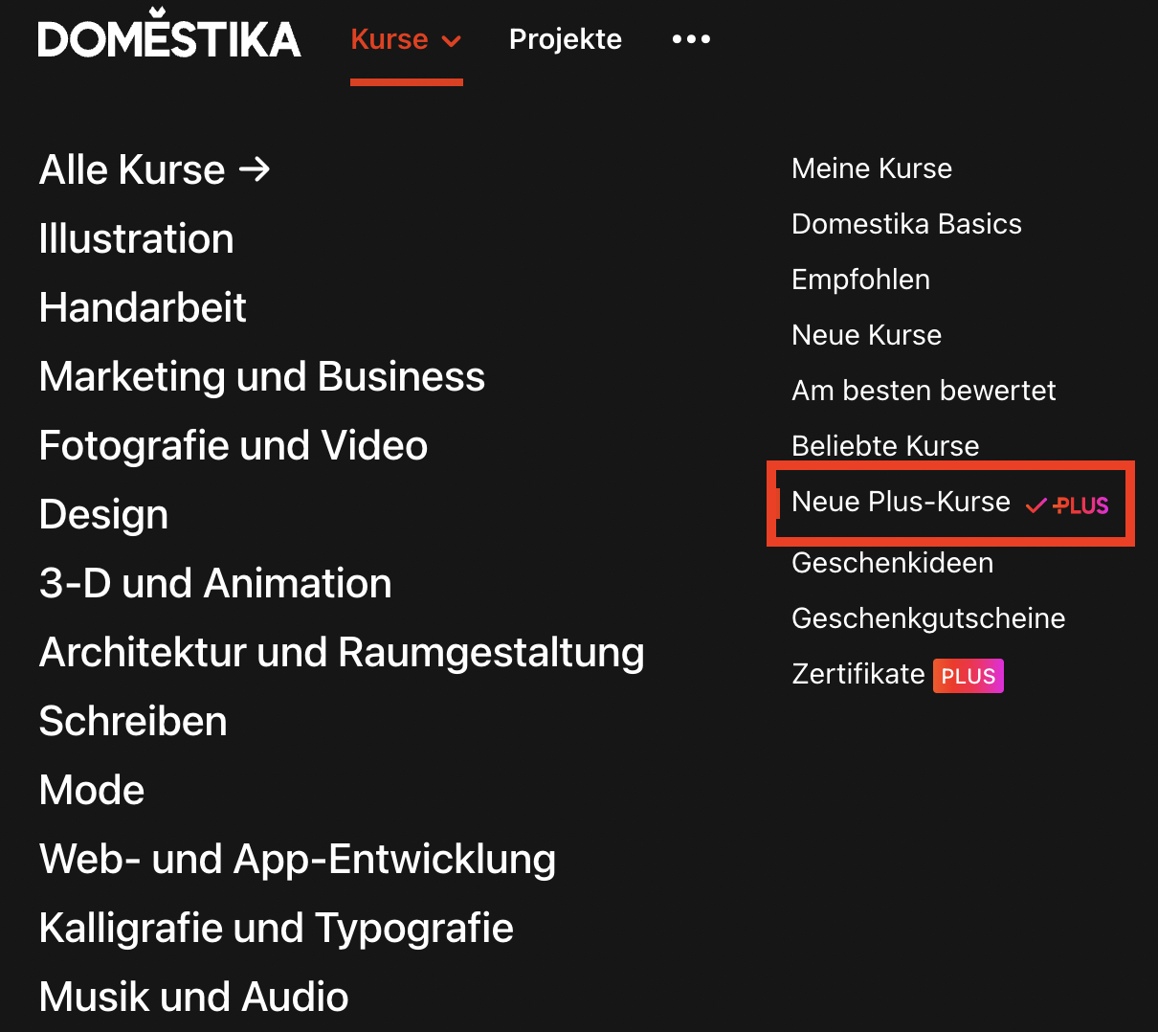
Task: Click the Plus badge beside Neue Plus-Kurse
Action: (1067, 505)
